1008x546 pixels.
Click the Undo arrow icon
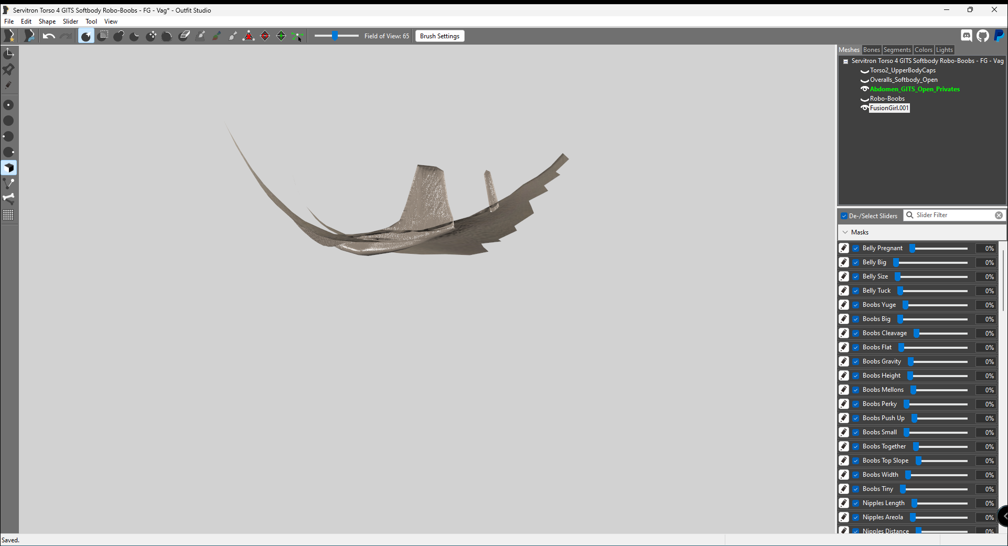[49, 36]
